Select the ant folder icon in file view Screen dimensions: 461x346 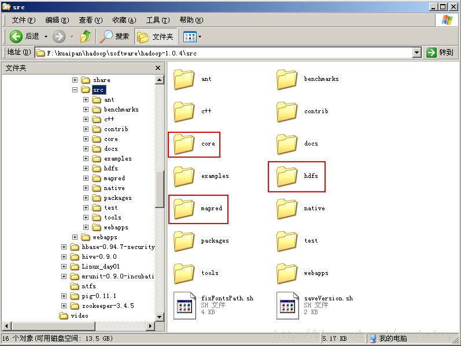point(184,79)
